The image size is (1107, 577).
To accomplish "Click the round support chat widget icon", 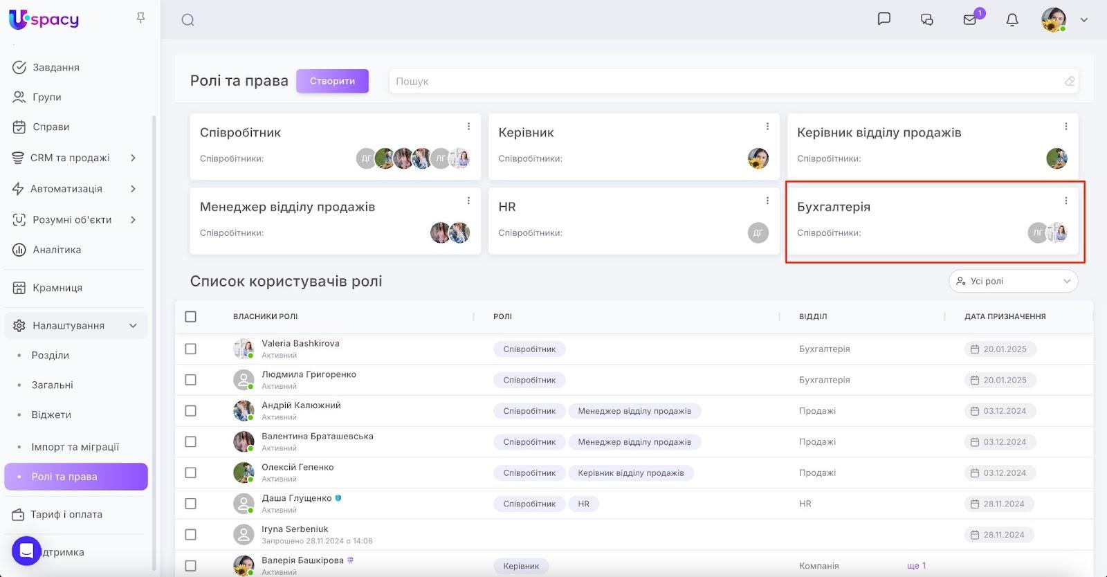I will [26, 551].
